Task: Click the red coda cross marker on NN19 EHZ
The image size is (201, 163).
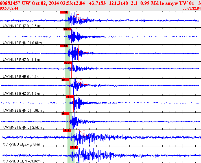Action: point(78,15)
